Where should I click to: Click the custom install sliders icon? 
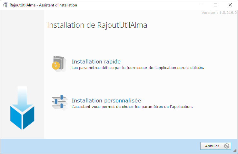click(x=59, y=103)
